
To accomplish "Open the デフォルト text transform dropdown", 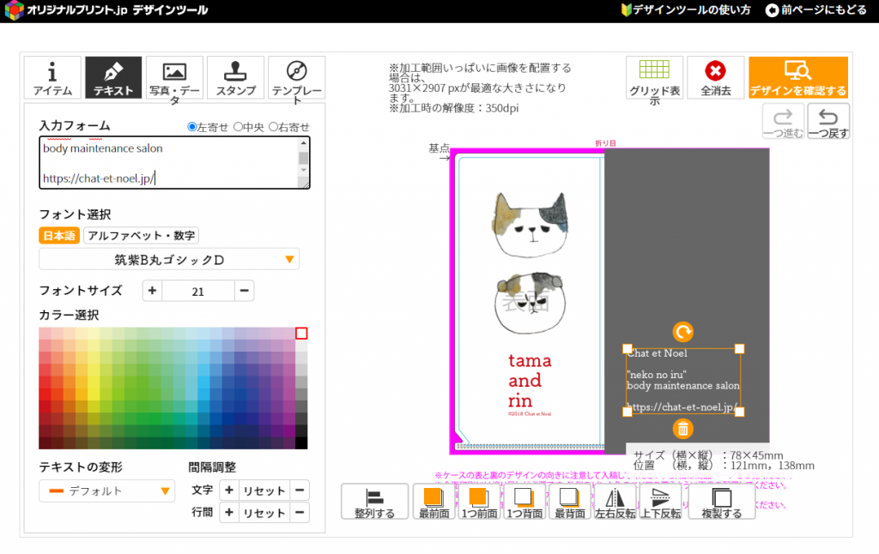I will click(x=106, y=491).
